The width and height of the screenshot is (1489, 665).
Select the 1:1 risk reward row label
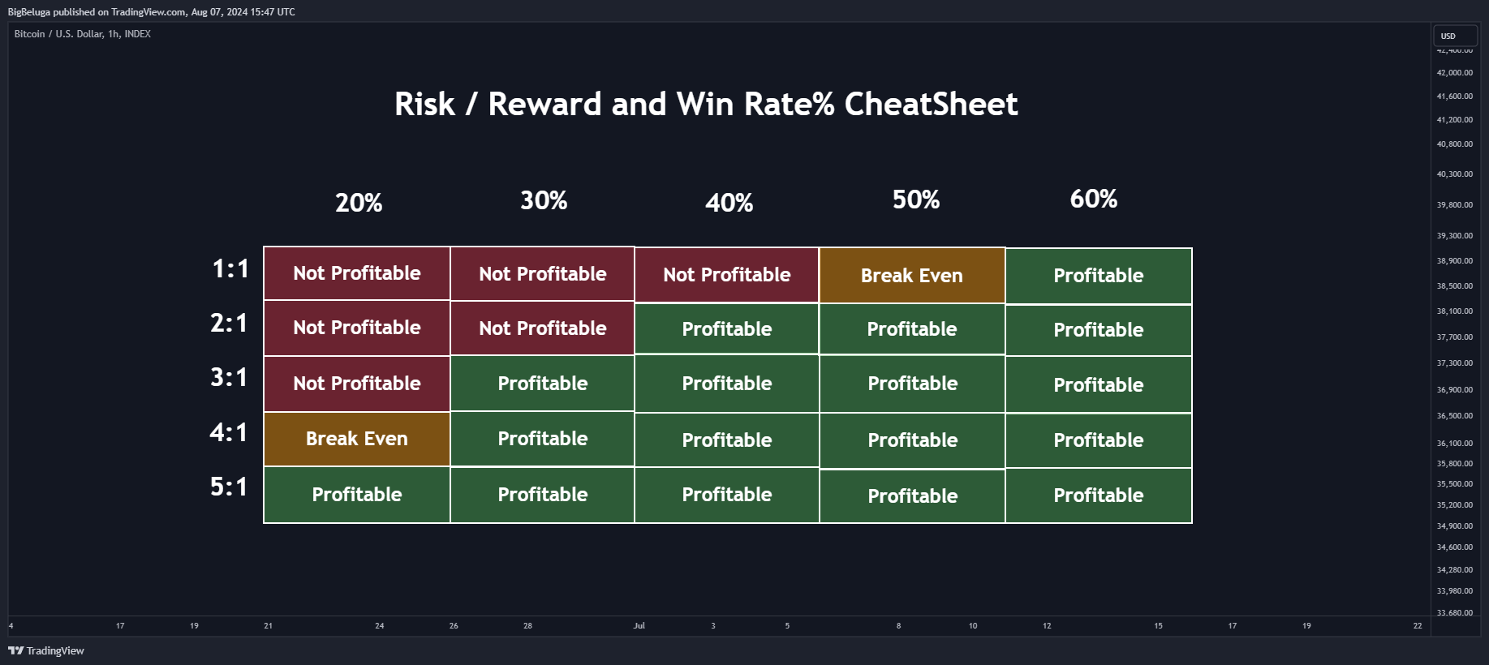(230, 268)
